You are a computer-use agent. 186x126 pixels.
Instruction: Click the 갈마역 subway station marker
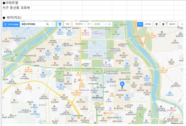coord(59,68)
